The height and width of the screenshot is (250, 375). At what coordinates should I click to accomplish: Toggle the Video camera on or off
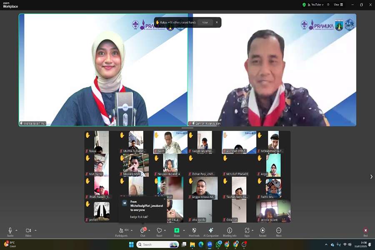click(28, 232)
